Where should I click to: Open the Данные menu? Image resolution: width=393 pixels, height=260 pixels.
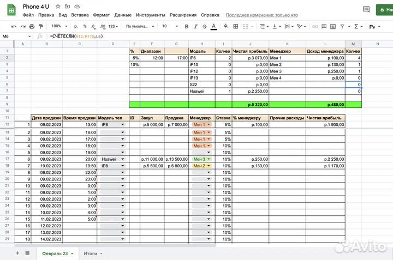click(123, 15)
